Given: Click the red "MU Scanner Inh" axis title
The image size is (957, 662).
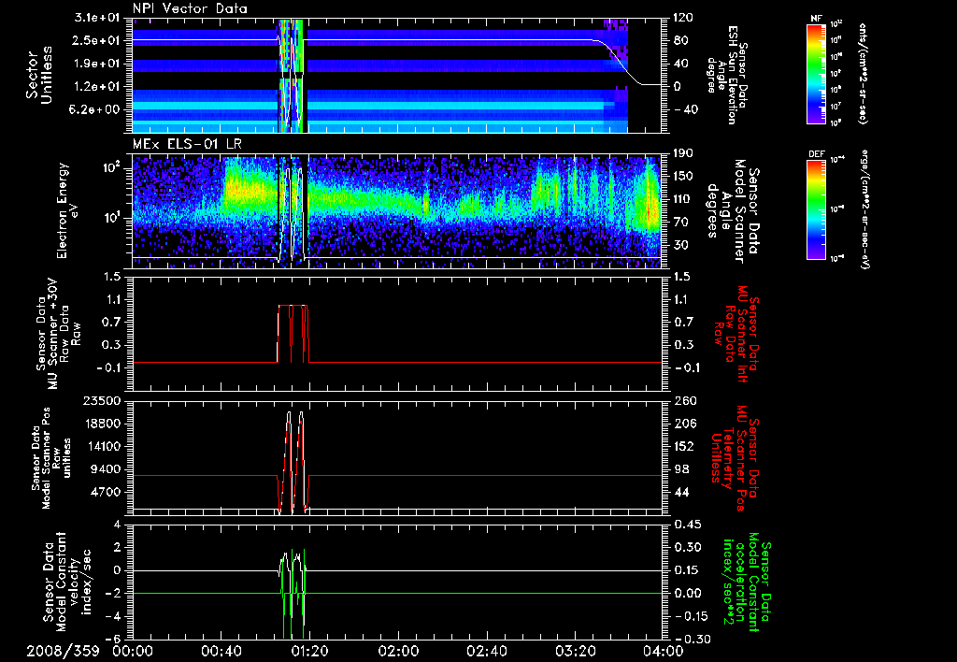Looking at the screenshot, I should click(736, 334).
